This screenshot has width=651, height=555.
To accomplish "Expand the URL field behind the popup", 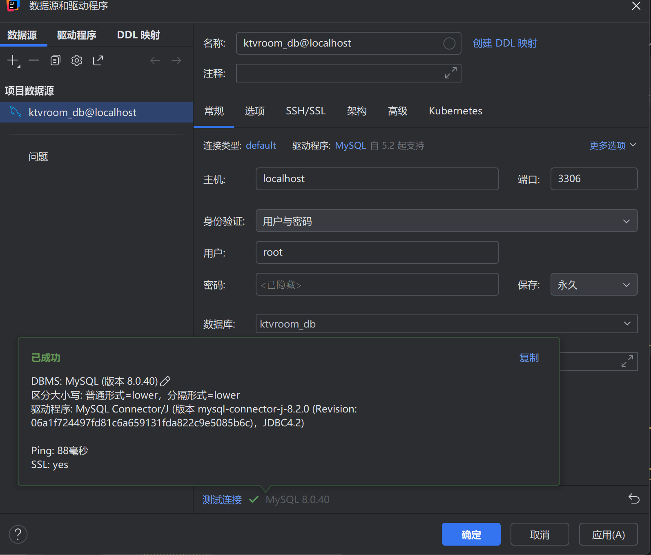I will [x=627, y=361].
